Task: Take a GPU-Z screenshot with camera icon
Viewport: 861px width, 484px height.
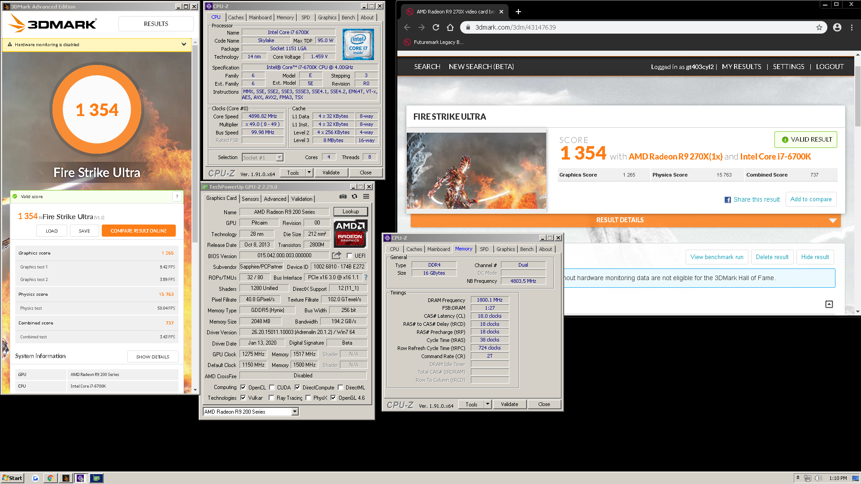Action: (343, 196)
